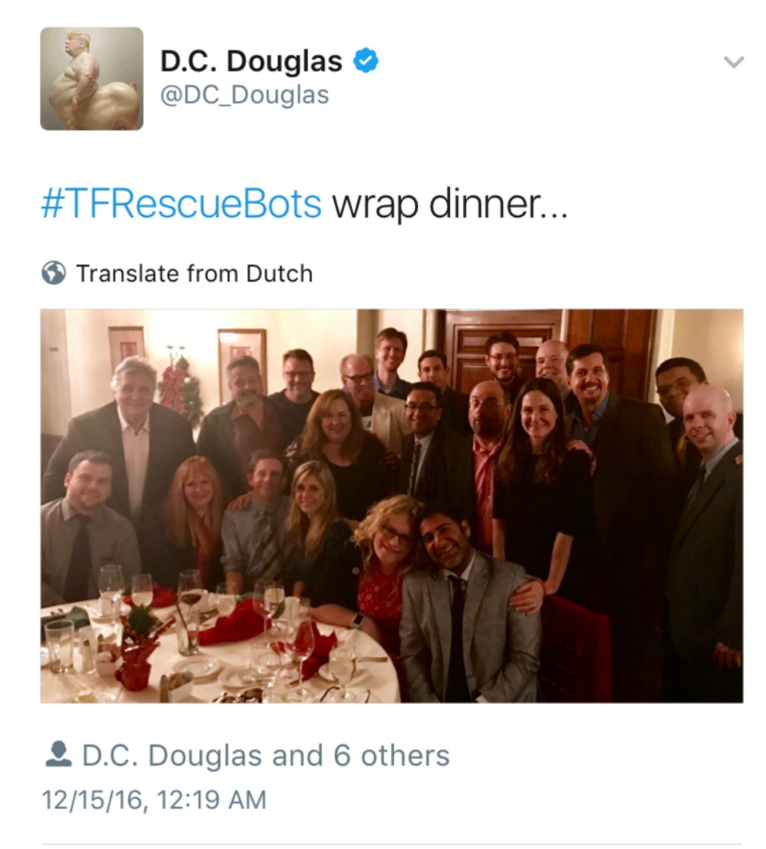The image size is (766, 849).
Task: Show tagged users D.C. Douglas and 6 others
Action: point(266,755)
